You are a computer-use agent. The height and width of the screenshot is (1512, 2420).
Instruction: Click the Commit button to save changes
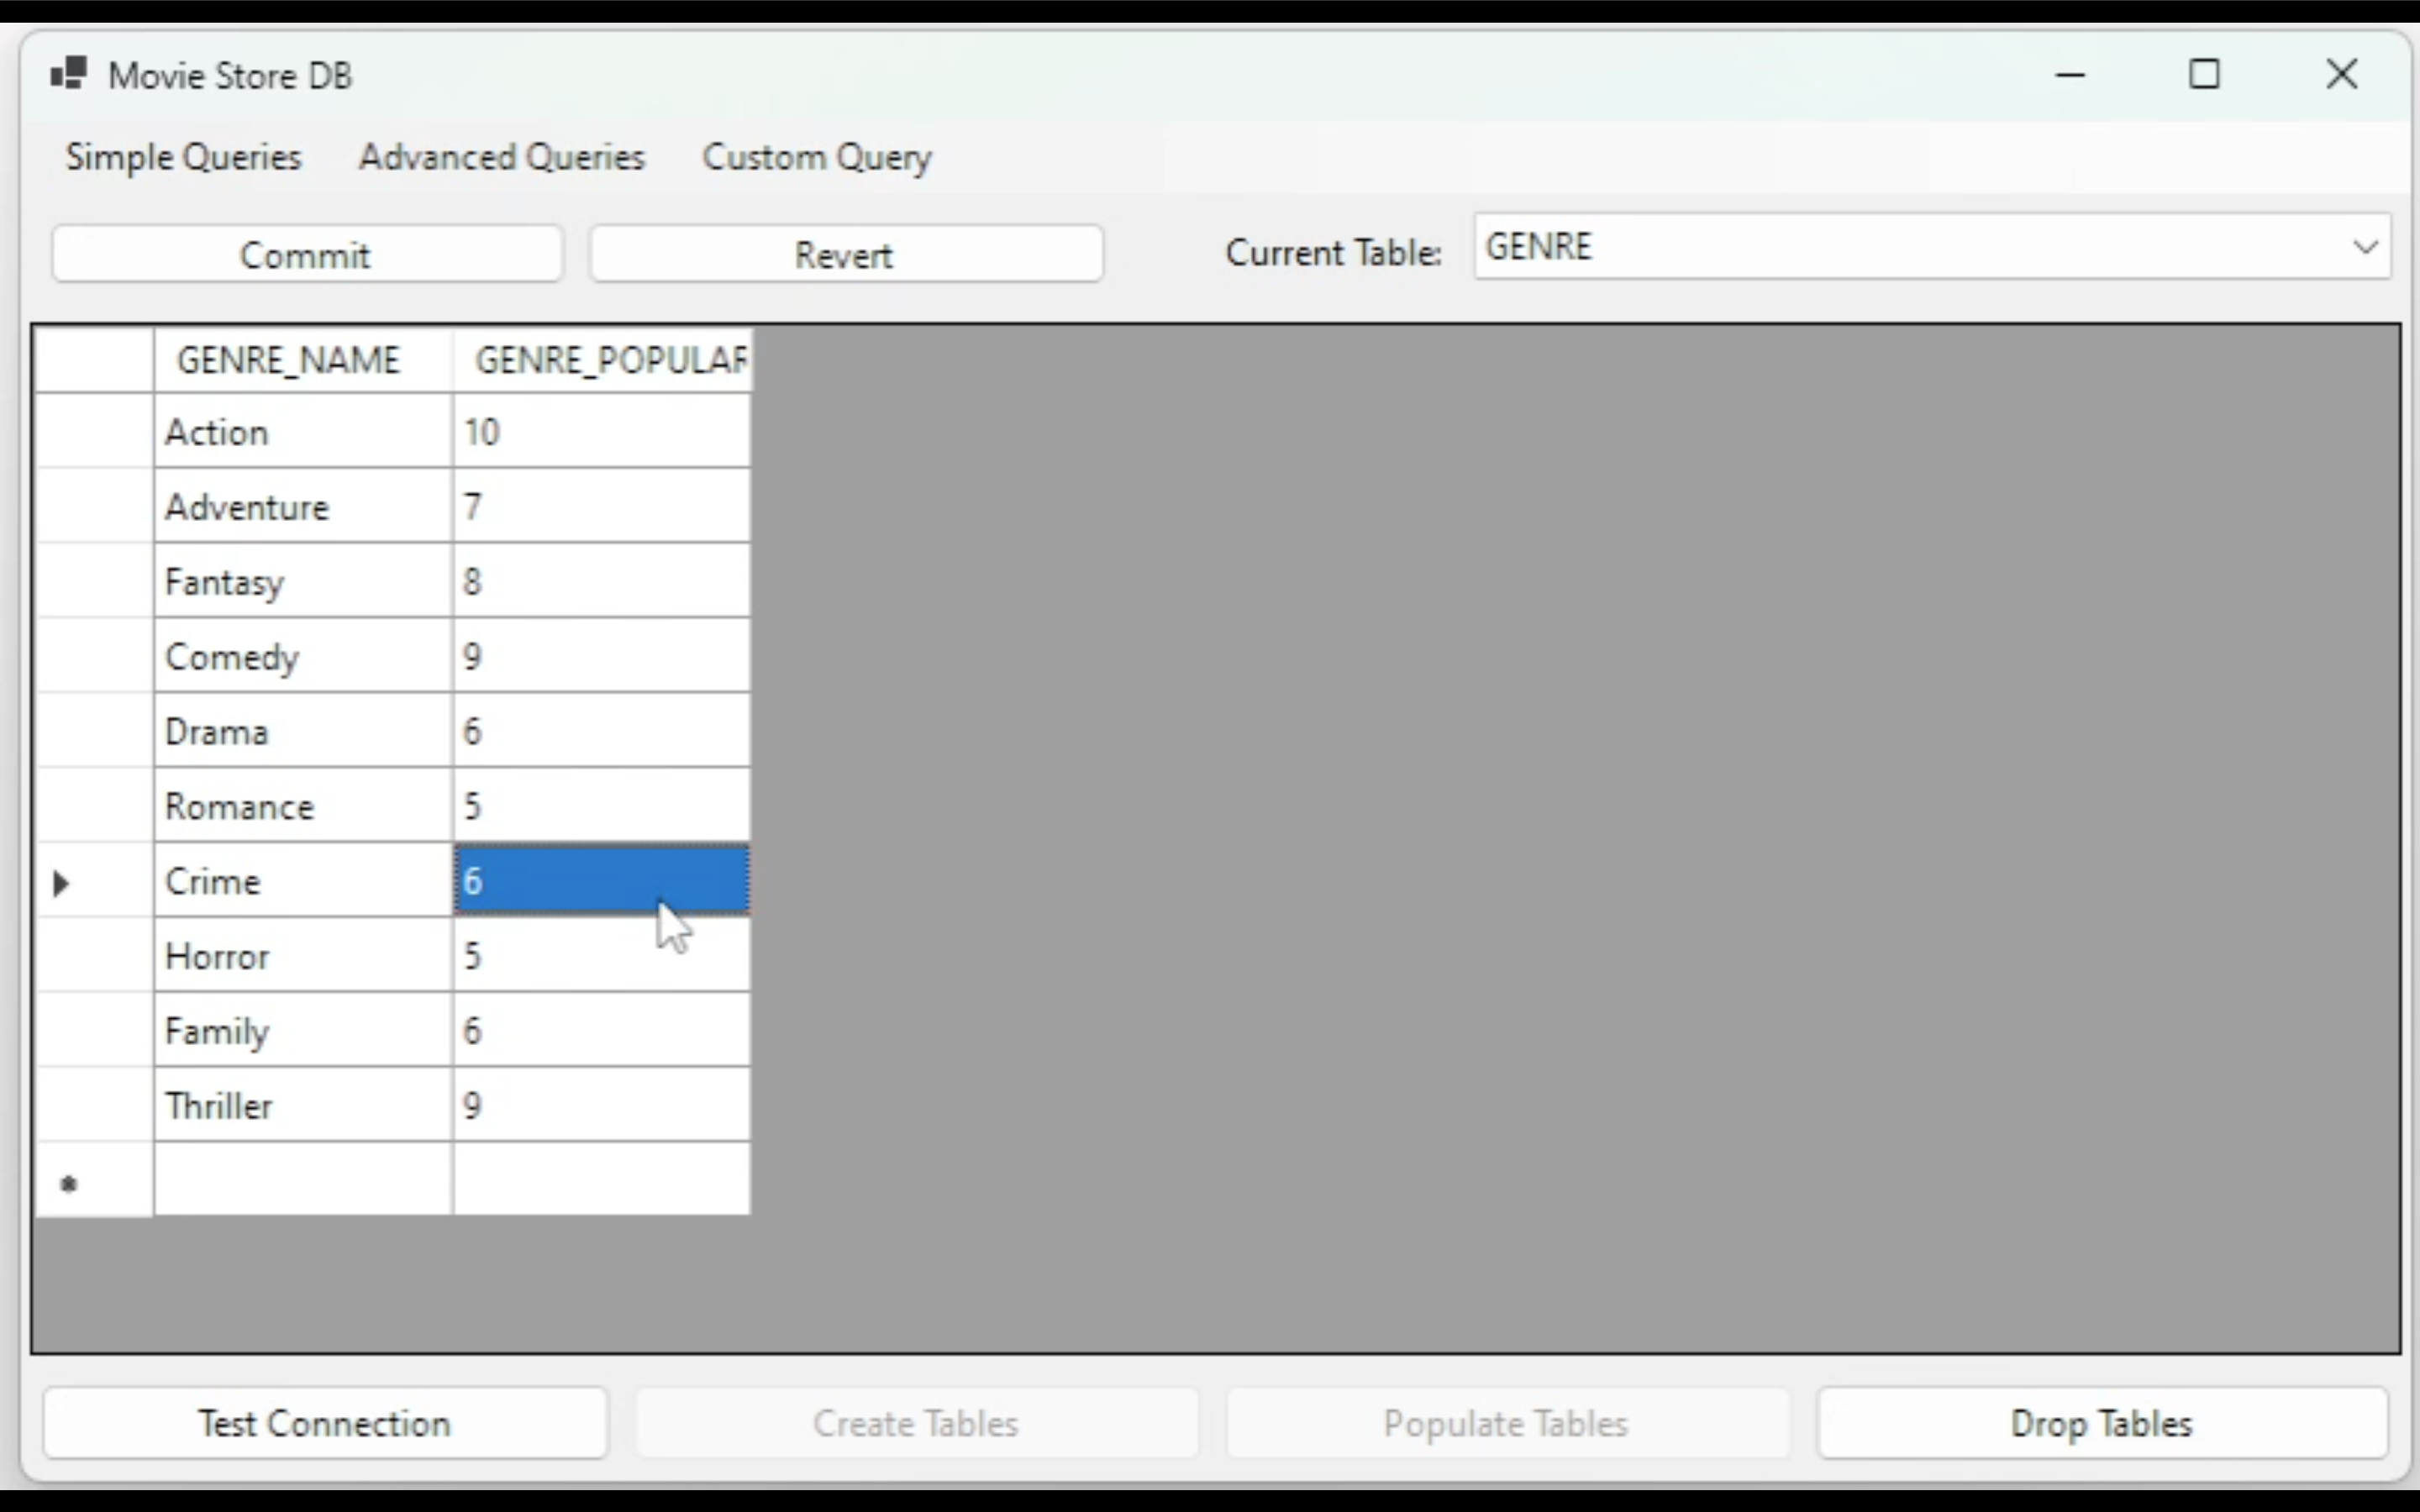(307, 256)
